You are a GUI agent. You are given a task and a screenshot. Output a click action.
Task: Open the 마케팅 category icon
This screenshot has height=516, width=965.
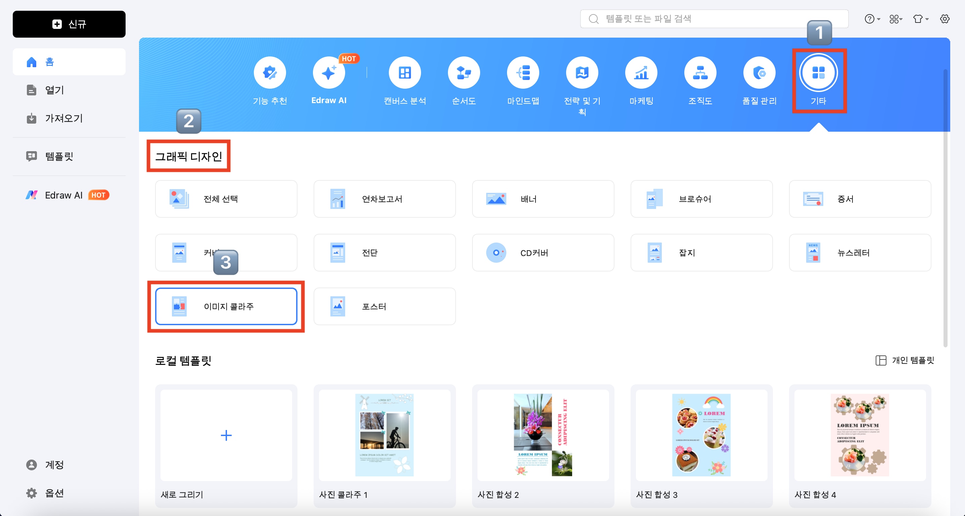pyautogui.click(x=641, y=72)
